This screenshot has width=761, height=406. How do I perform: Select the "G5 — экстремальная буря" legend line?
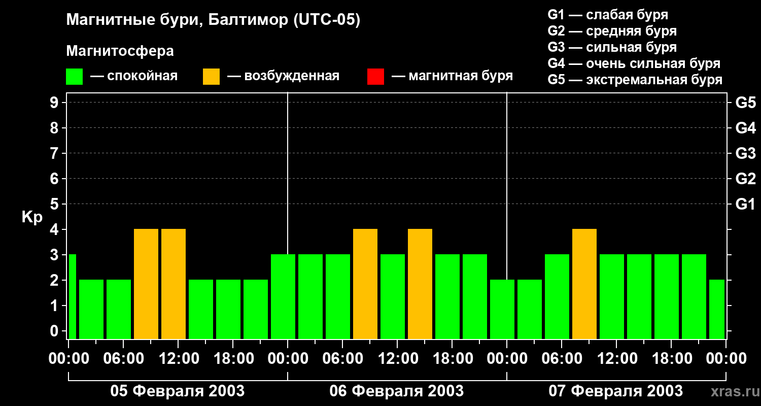click(635, 80)
